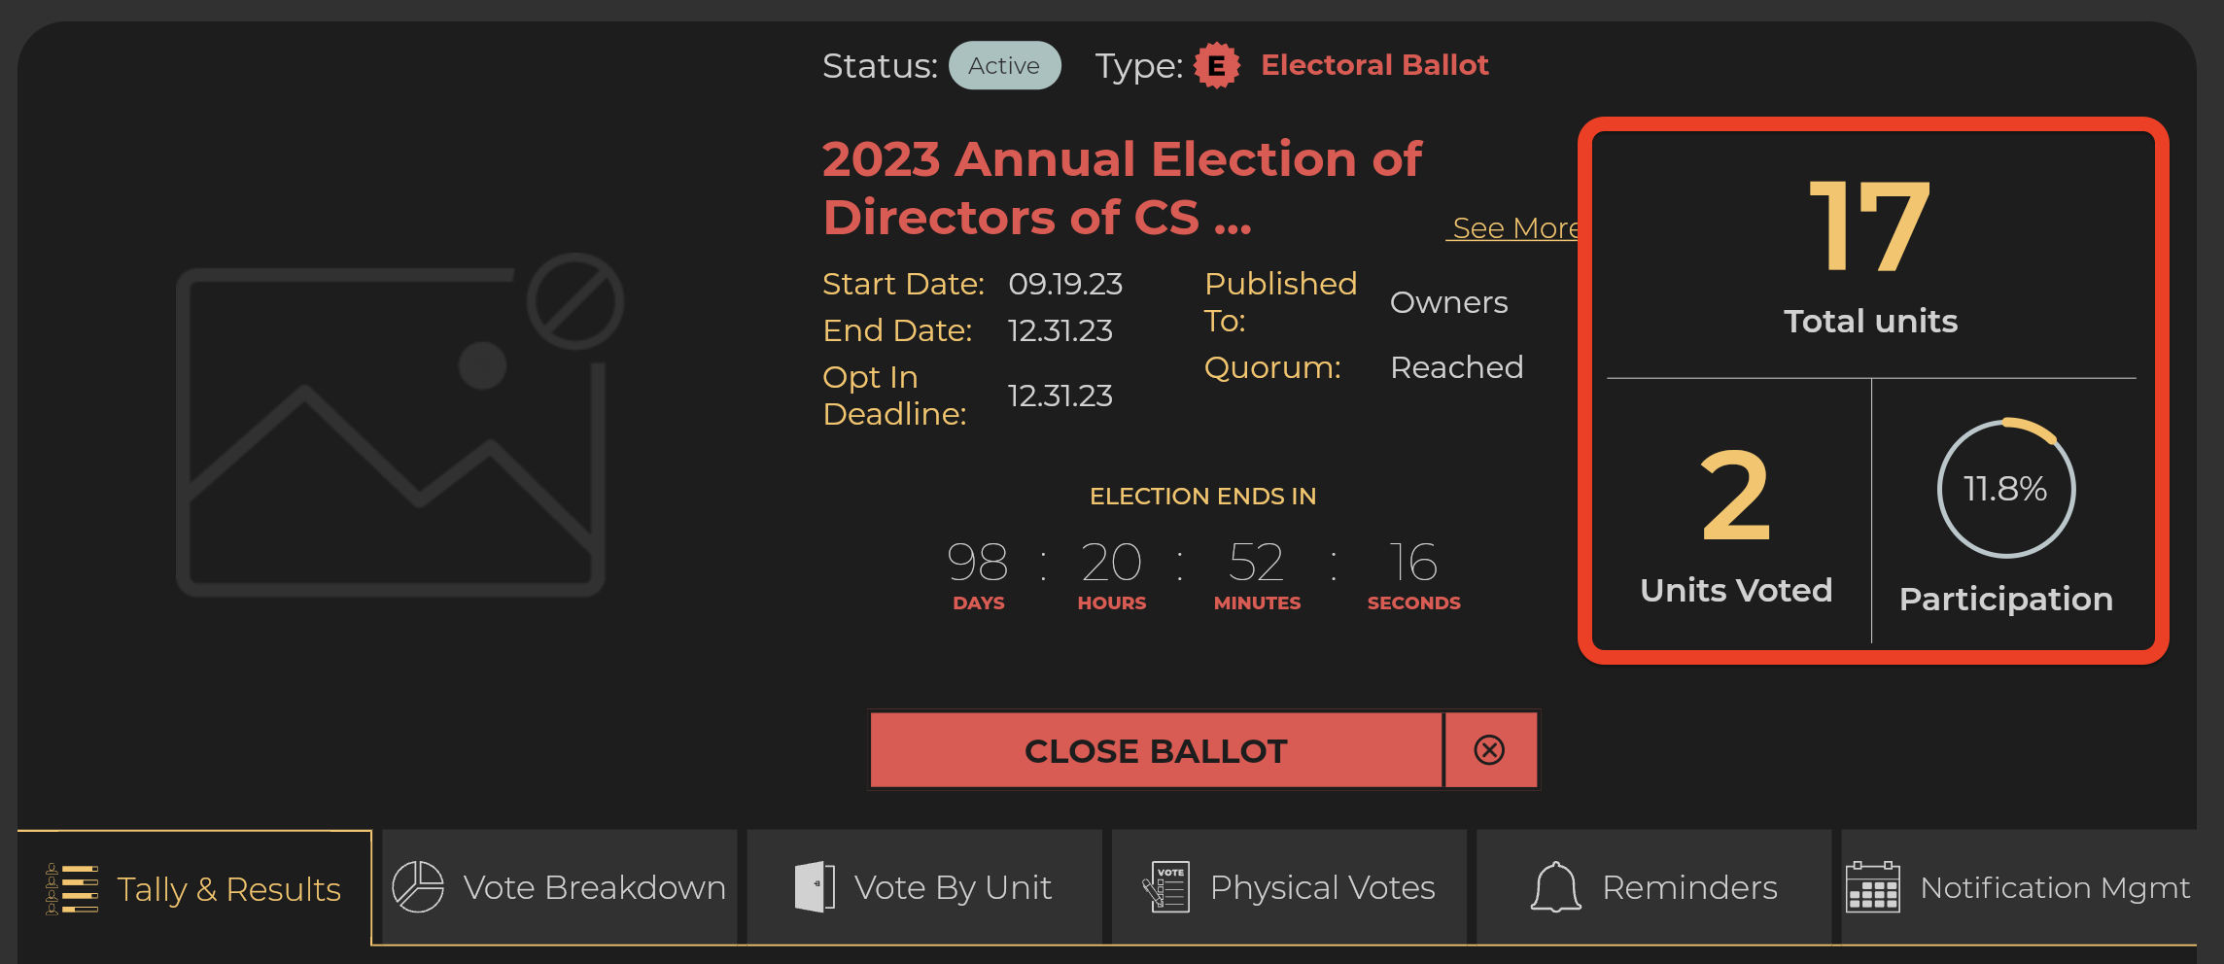The width and height of the screenshot is (2224, 964).
Task: Click the 17 Total units figure
Action: coord(1869,226)
